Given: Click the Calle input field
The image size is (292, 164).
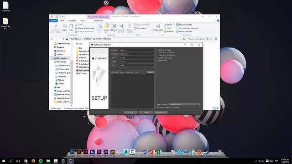Looking at the screenshot, I should coord(137,58).
